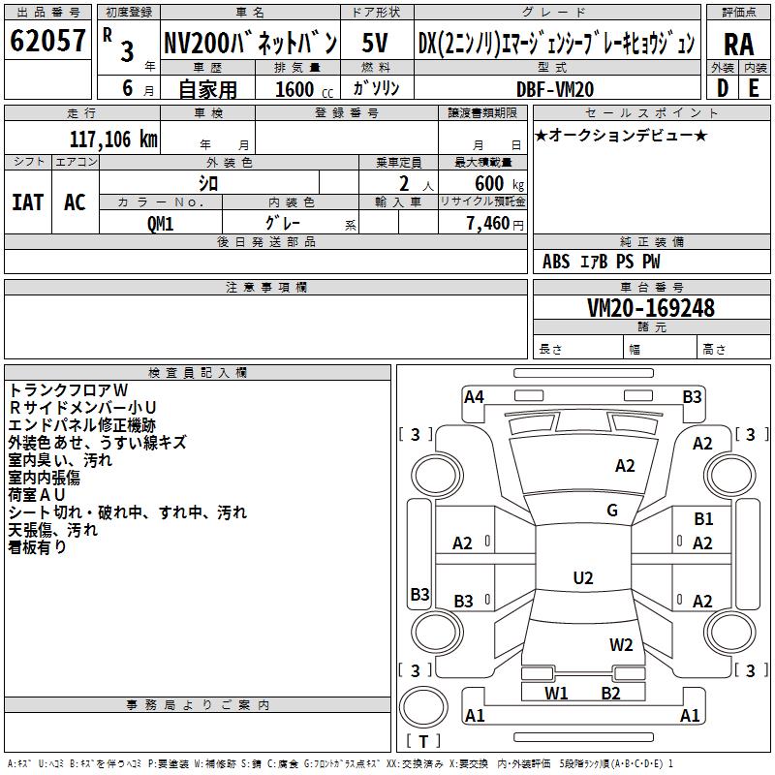
Task: Click the W1 mark on the diagram
Action: coord(555,694)
